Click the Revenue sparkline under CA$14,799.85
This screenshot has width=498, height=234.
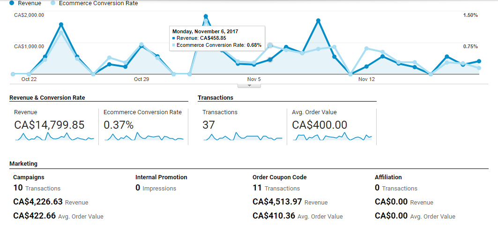click(54, 137)
